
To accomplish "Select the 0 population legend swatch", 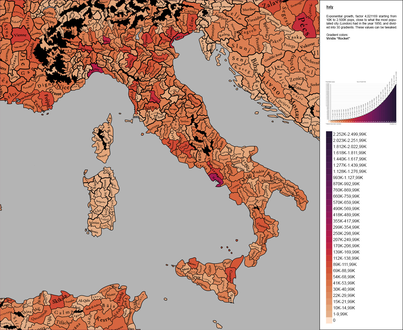I will (329, 321).
